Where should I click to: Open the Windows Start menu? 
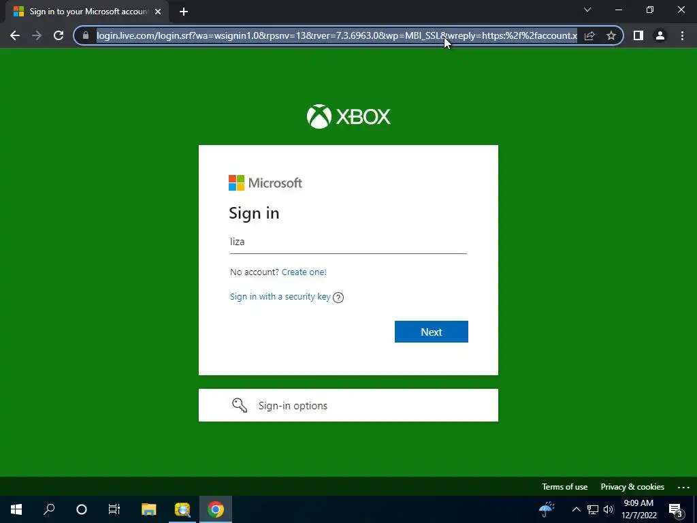coord(16,509)
